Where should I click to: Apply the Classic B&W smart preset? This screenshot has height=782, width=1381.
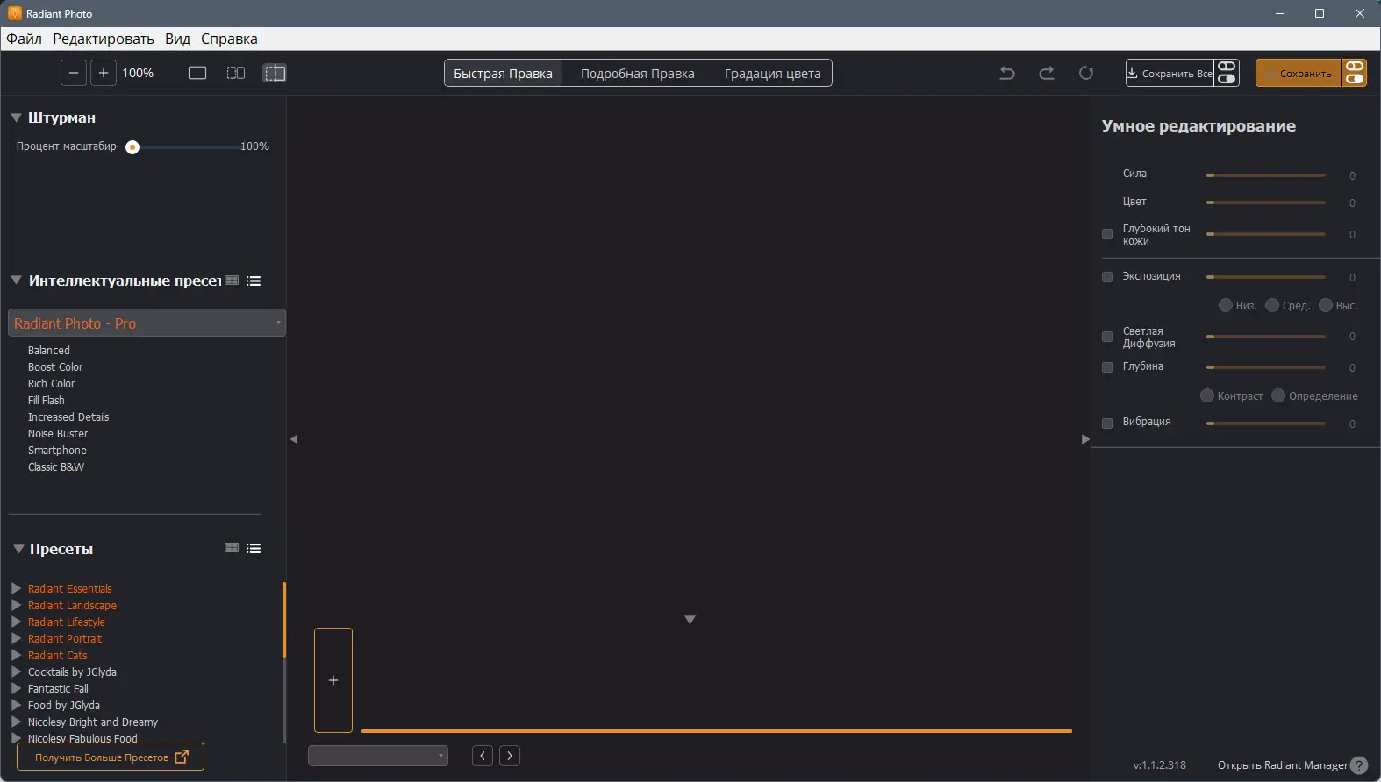(56, 466)
